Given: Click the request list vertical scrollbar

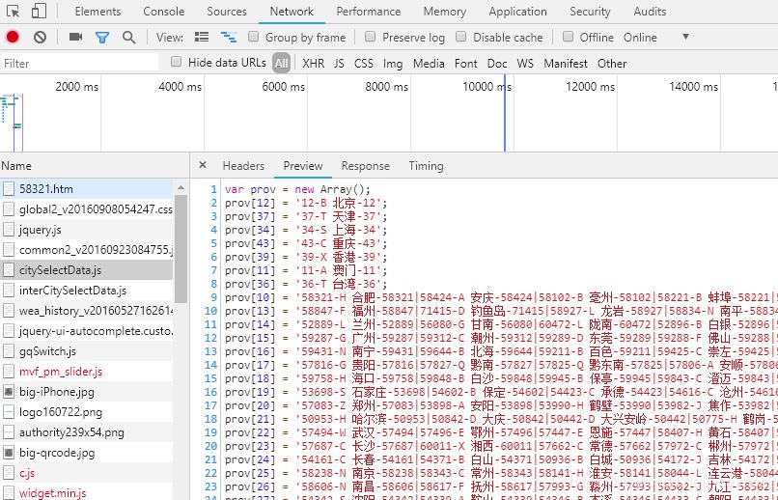Looking at the screenshot, I should click(x=181, y=248).
